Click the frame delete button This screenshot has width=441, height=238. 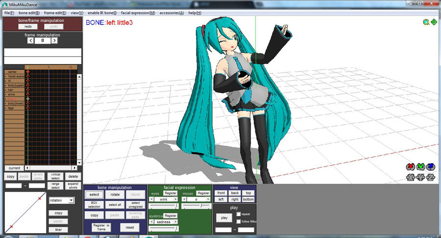[x=73, y=176]
